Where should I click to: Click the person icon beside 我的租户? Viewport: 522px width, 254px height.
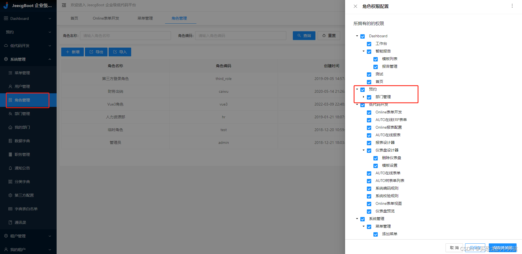(6, 249)
